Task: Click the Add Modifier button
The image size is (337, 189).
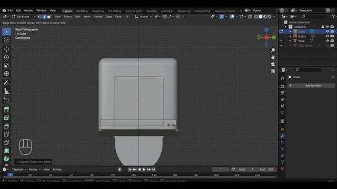Action: coord(311,86)
